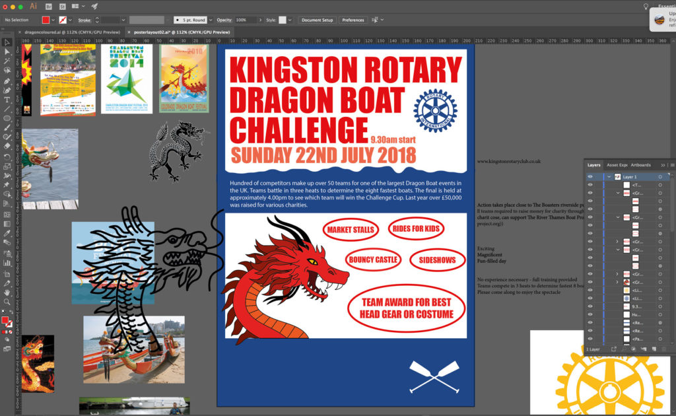The width and height of the screenshot is (676, 416).
Task: Select the Direct Selection tool
Action: point(7,52)
